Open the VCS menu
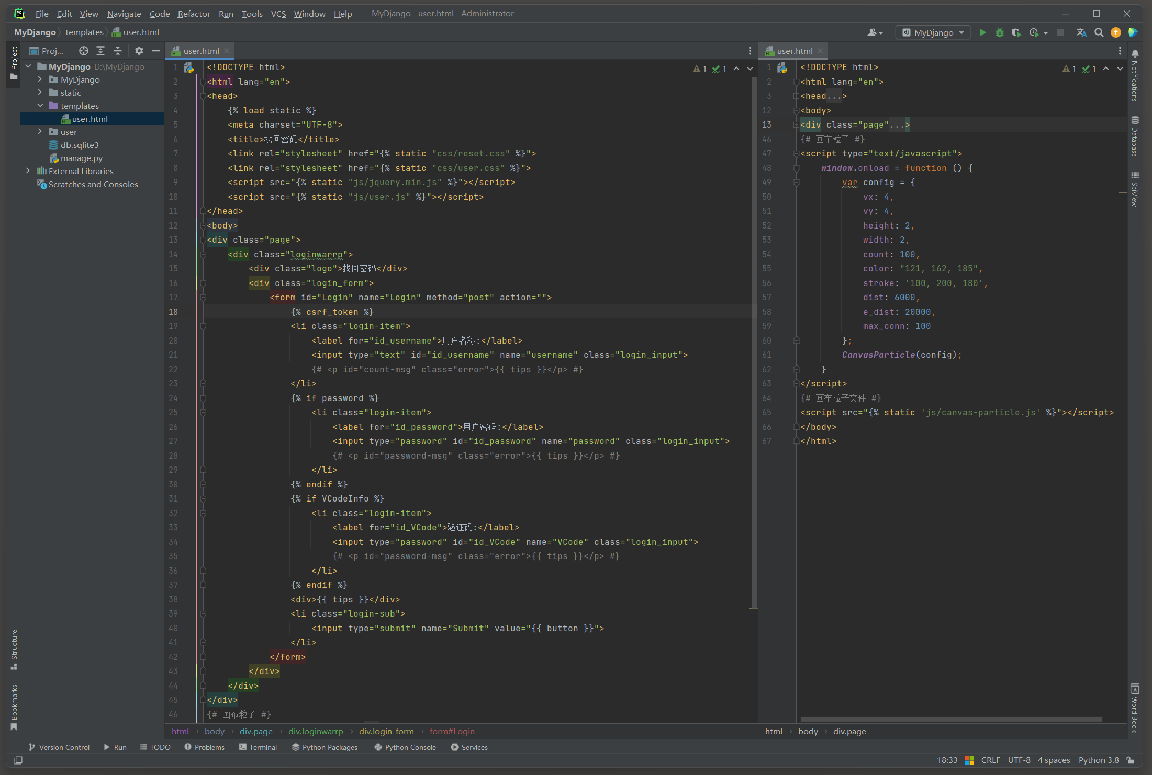Viewport: 1152px width, 775px height. (278, 14)
